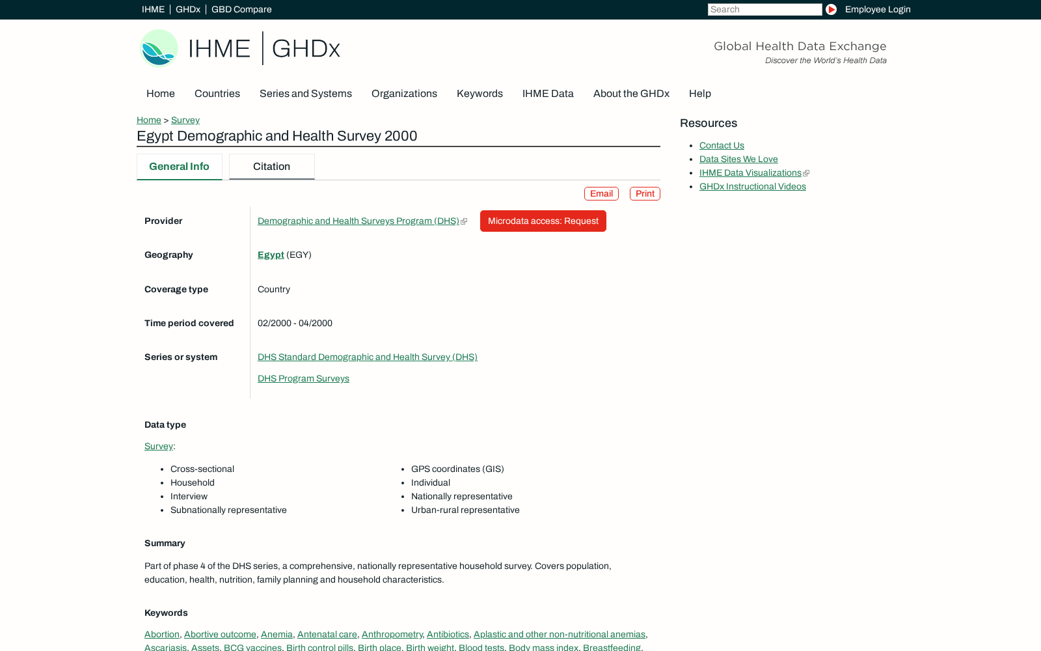Click GPS coordinates (GIS) list item
Viewport: 1041px width, 651px height.
pos(457,469)
